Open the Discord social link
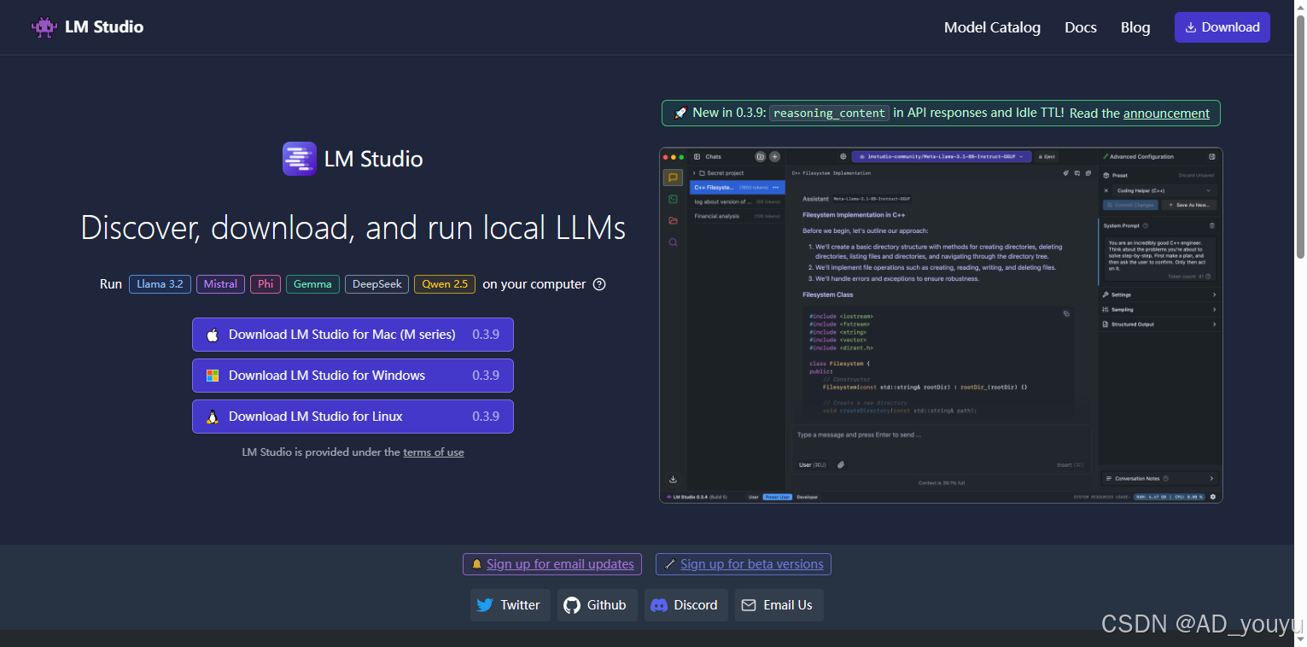The height and width of the screenshot is (647, 1307). [x=686, y=605]
